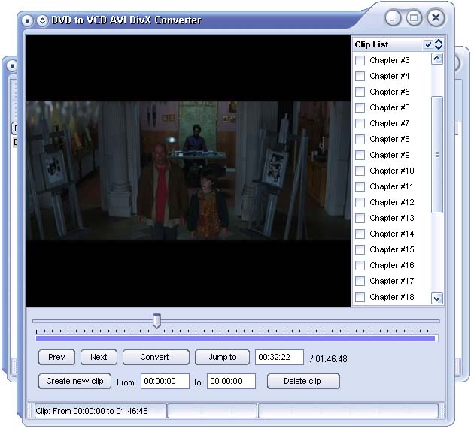
Task: Tick the Chapter #9 checkbox
Action: tap(360, 155)
